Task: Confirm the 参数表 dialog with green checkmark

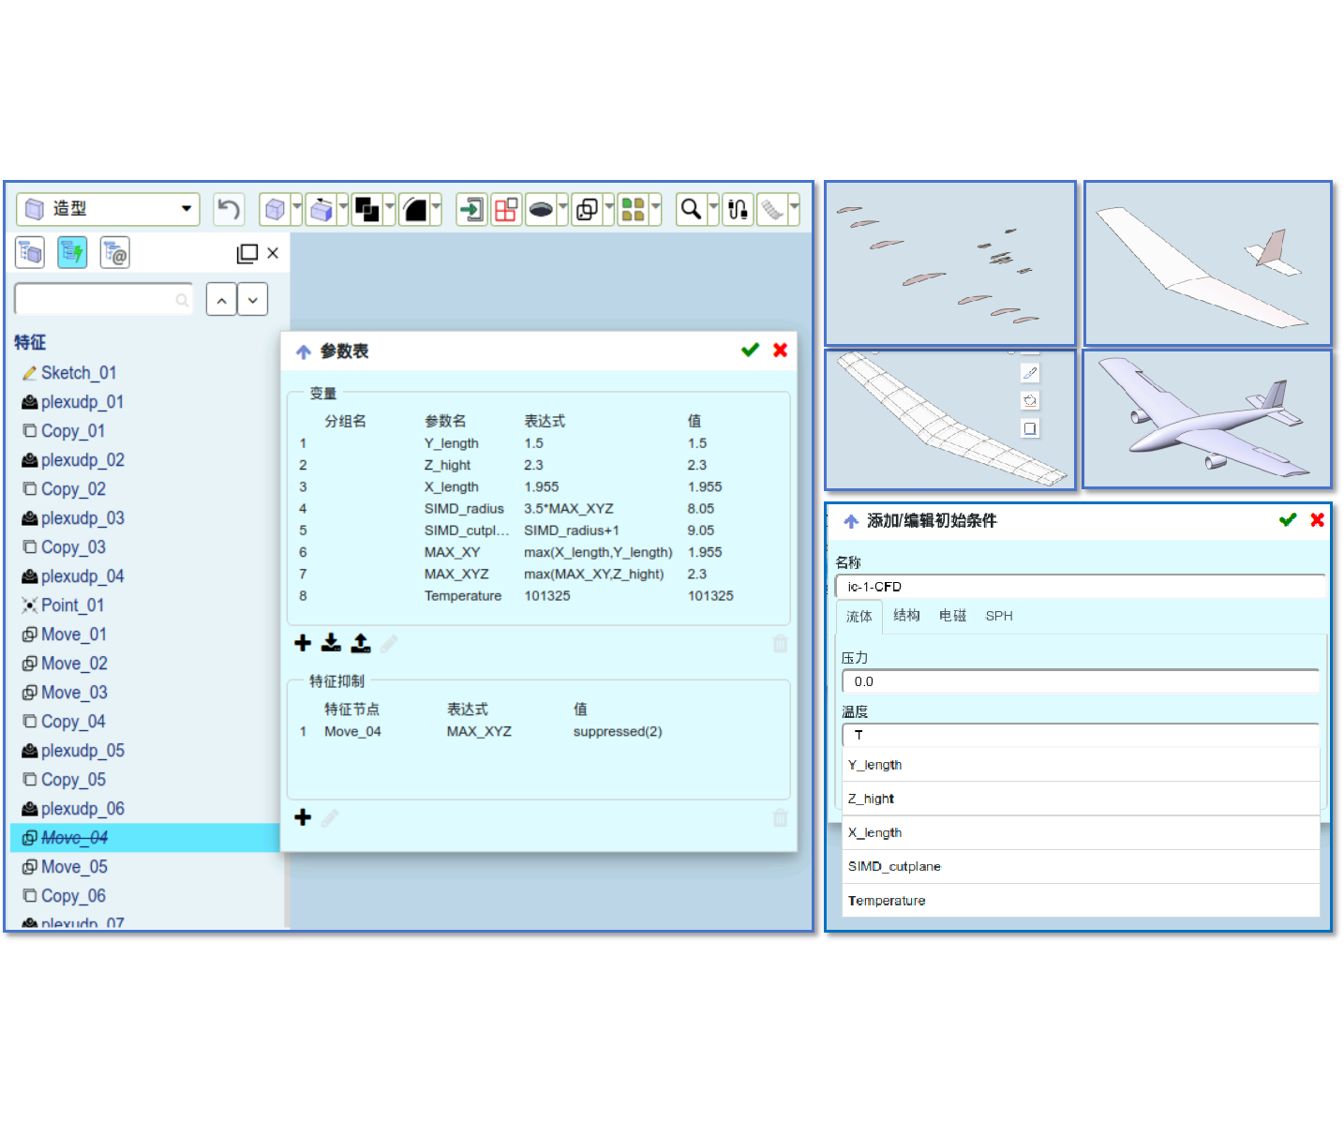Action: [x=750, y=351]
